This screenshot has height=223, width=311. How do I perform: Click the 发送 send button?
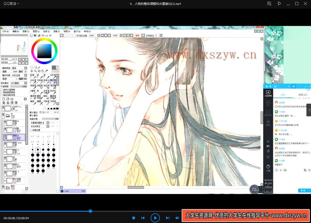click(x=303, y=191)
